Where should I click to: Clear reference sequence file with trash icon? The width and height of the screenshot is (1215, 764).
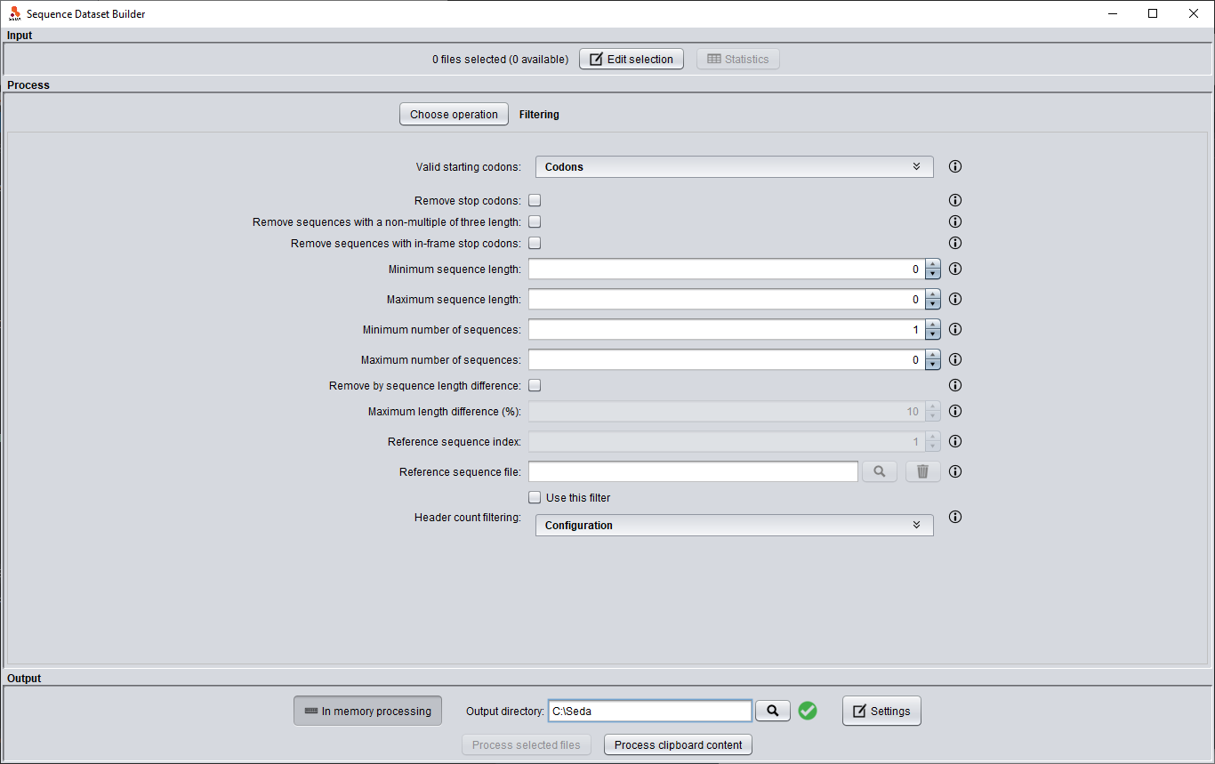click(x=923, y=471)
